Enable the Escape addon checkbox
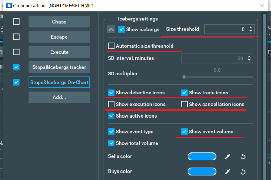The width and height of the screenshot is (271, 180). tap(16, 37)
